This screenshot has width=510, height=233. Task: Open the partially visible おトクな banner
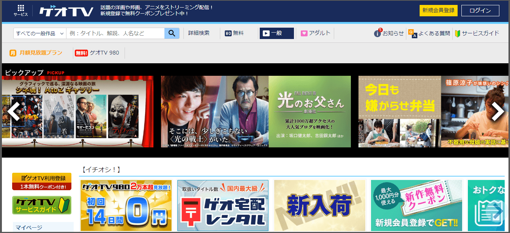point(486,205)
